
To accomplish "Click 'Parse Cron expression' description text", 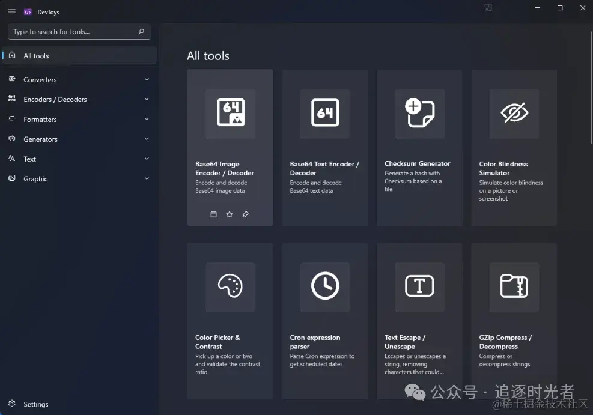I will pyautogui.click(x=322, y=360).
